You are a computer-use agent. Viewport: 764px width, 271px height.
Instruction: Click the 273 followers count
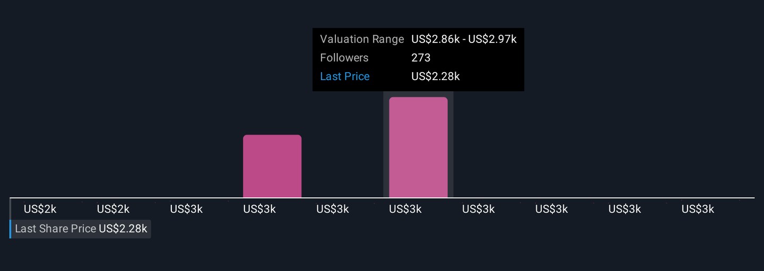421,58
